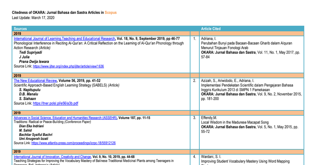Image resolution: width=315 pixels, height=165 pixels.
Task: Click author name 'S. Napitupulu'
Action: click(30, 90)
